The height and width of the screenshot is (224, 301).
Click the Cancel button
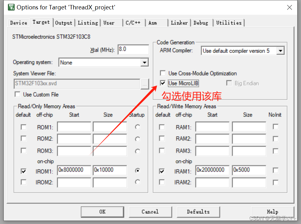tap(150, 212)
